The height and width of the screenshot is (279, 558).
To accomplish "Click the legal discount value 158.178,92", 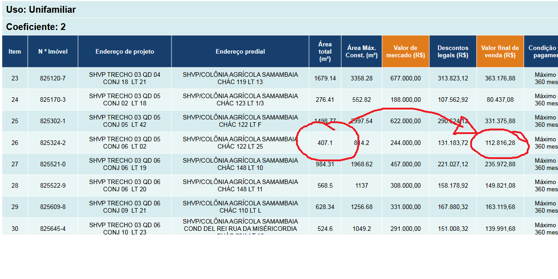I will [452, 185].
